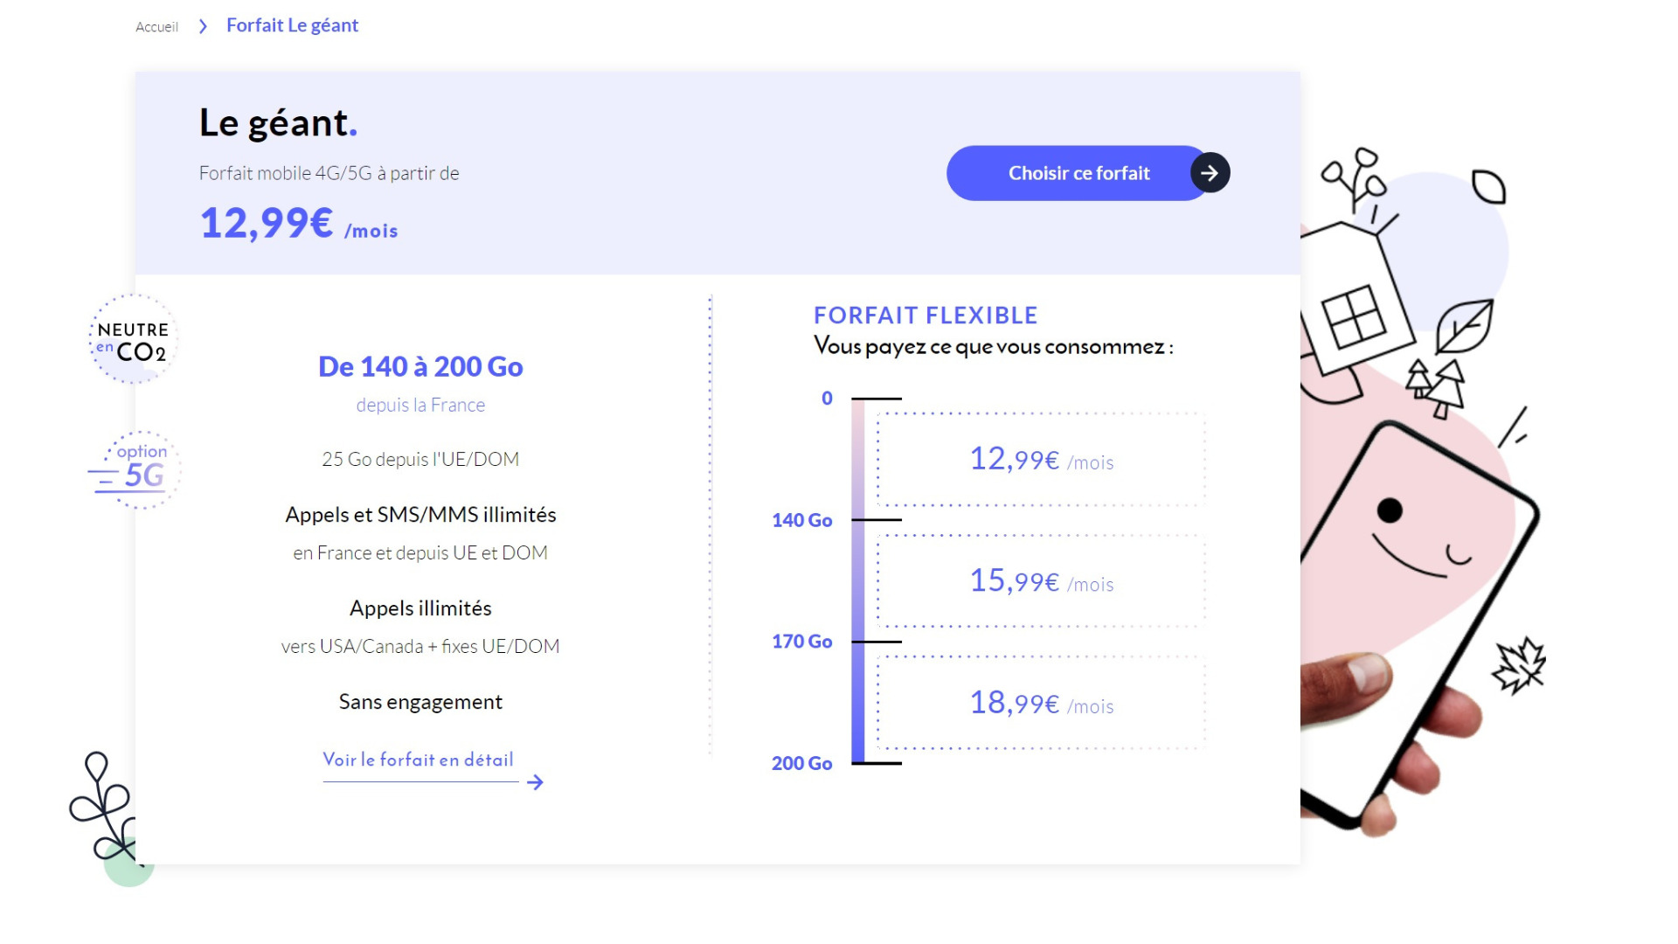Click the De 140 à 200 Go text
1678x944 pixels.
click(420, 366)
